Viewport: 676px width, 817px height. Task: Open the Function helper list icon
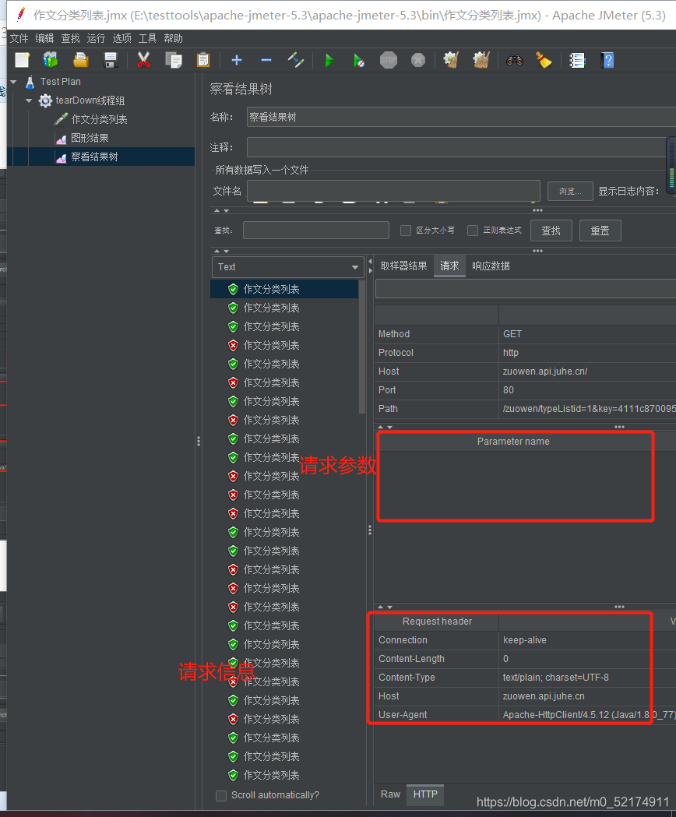[577, 60]
